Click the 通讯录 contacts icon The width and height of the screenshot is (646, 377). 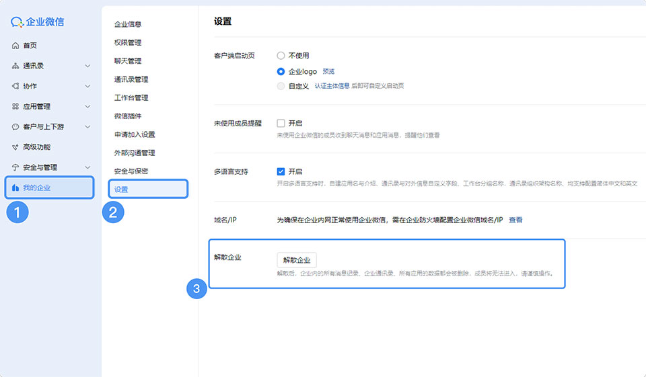click(15, 66)
